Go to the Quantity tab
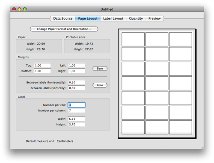This screenshot has height=163, width=214. [x=136, y=18]
